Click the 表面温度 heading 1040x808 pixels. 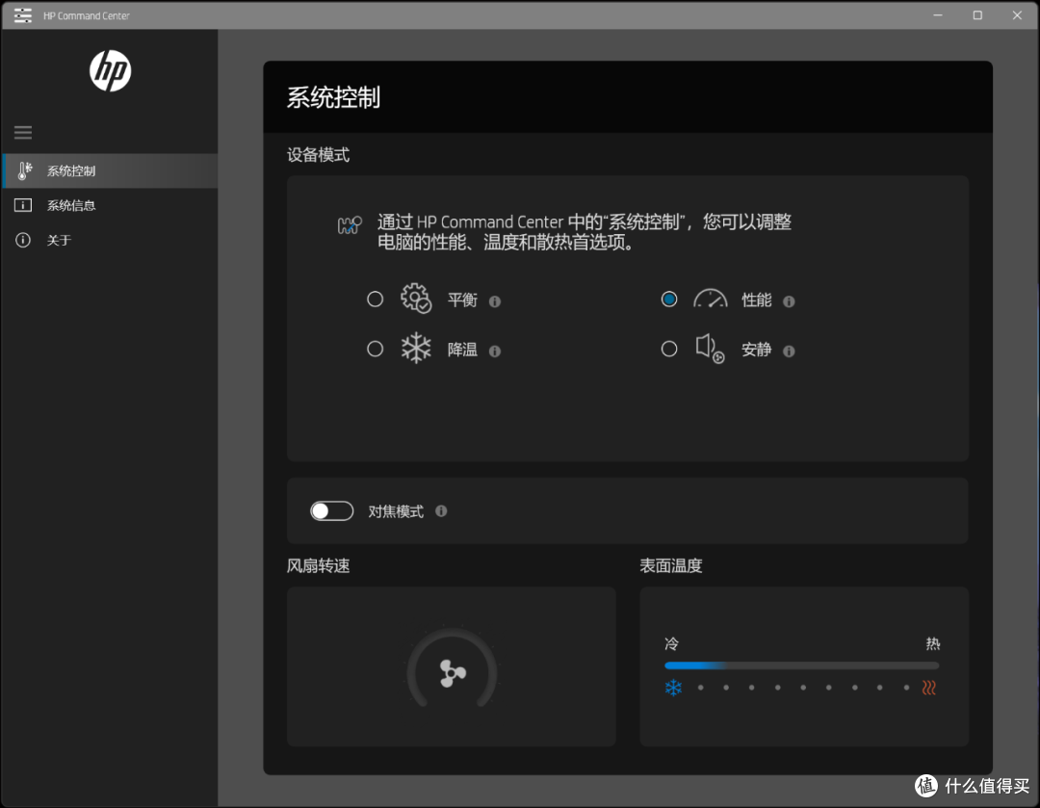coord(670,566)
